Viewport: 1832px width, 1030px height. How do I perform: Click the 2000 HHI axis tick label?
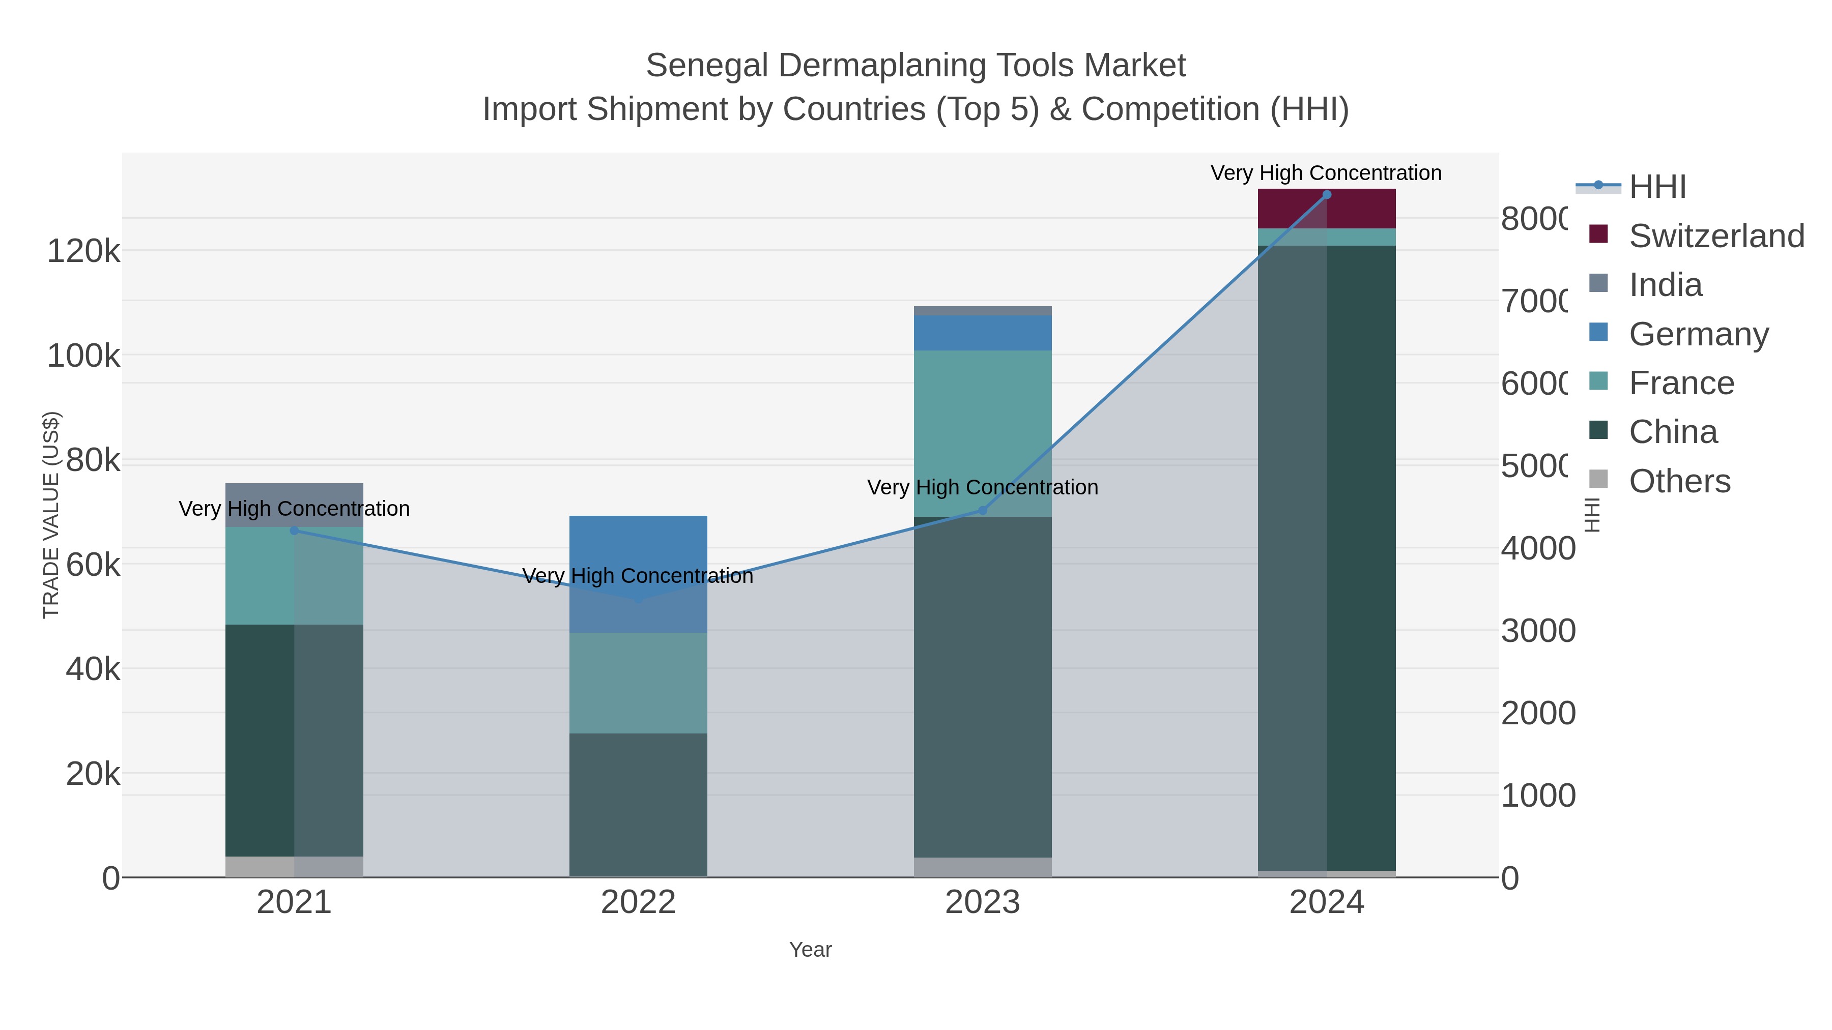[x=1538, y=713]
